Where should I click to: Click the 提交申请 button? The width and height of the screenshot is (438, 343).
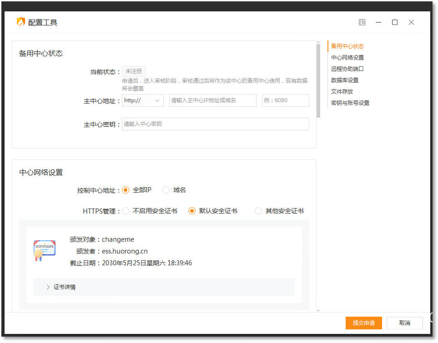(364, 323)
